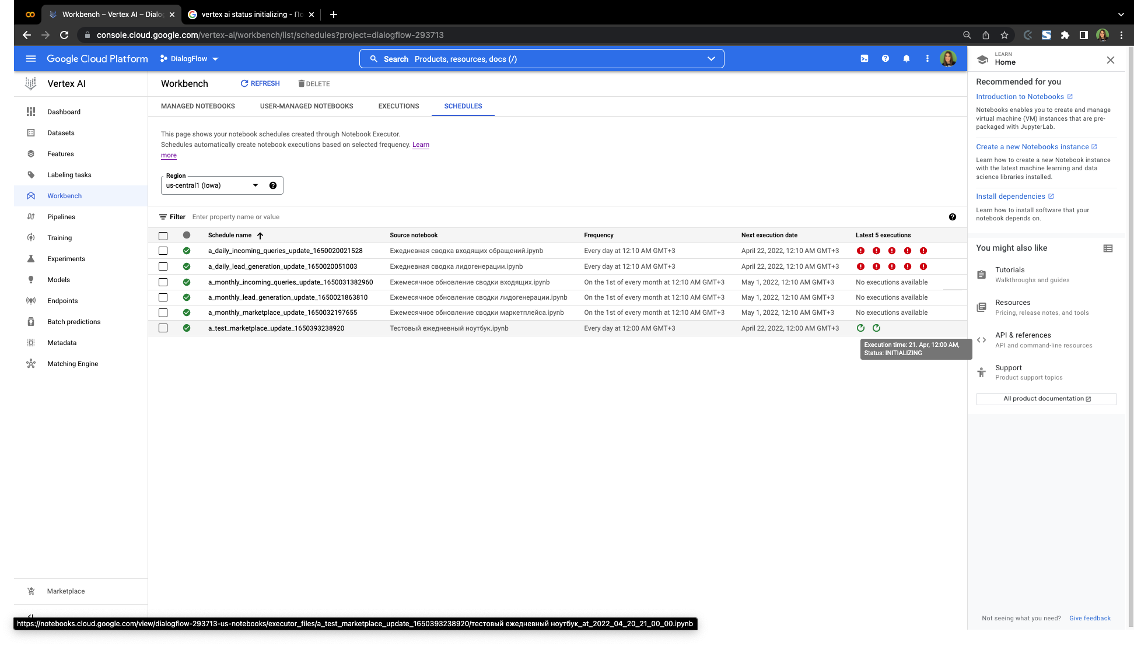This screenshot has width=1134, height=646.
Task: Click the Region help question mark icon
Action: point(272,185)
